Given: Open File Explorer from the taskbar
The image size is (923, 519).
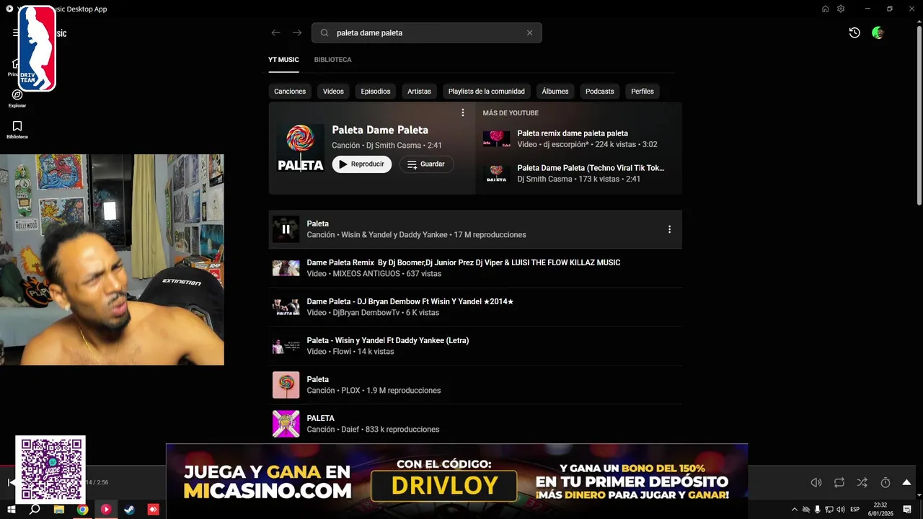Looking at the screenshot, I should (x=59, y=510).
